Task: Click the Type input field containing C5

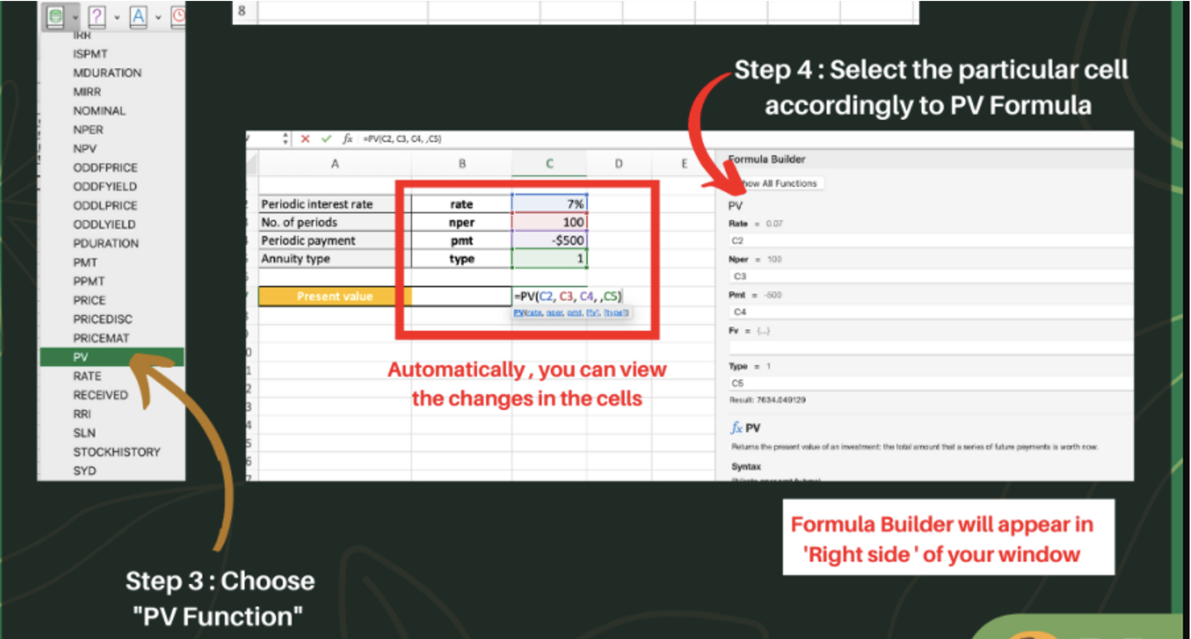Action: pyautogui.click(x=931, y=383)
